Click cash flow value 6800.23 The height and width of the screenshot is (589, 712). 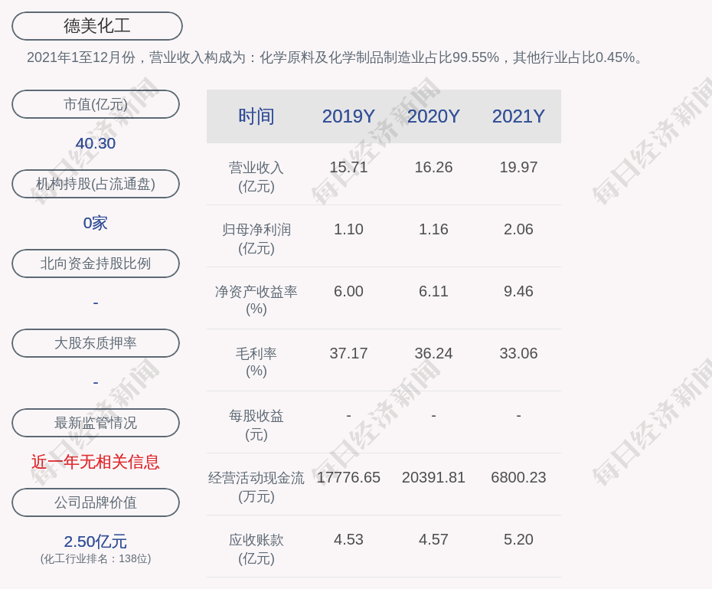tap(518, 477)
